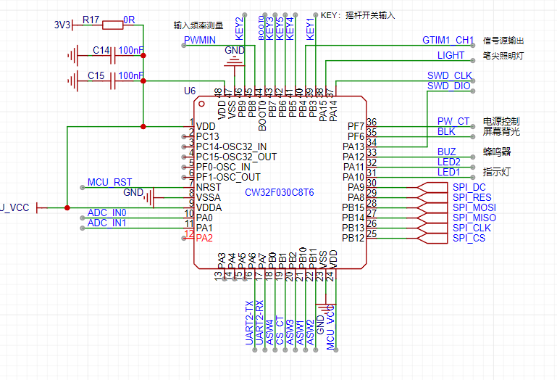Select the resistor R17 symbol
This screenshot has width=557, height=380.
click(x=112, y=25)
